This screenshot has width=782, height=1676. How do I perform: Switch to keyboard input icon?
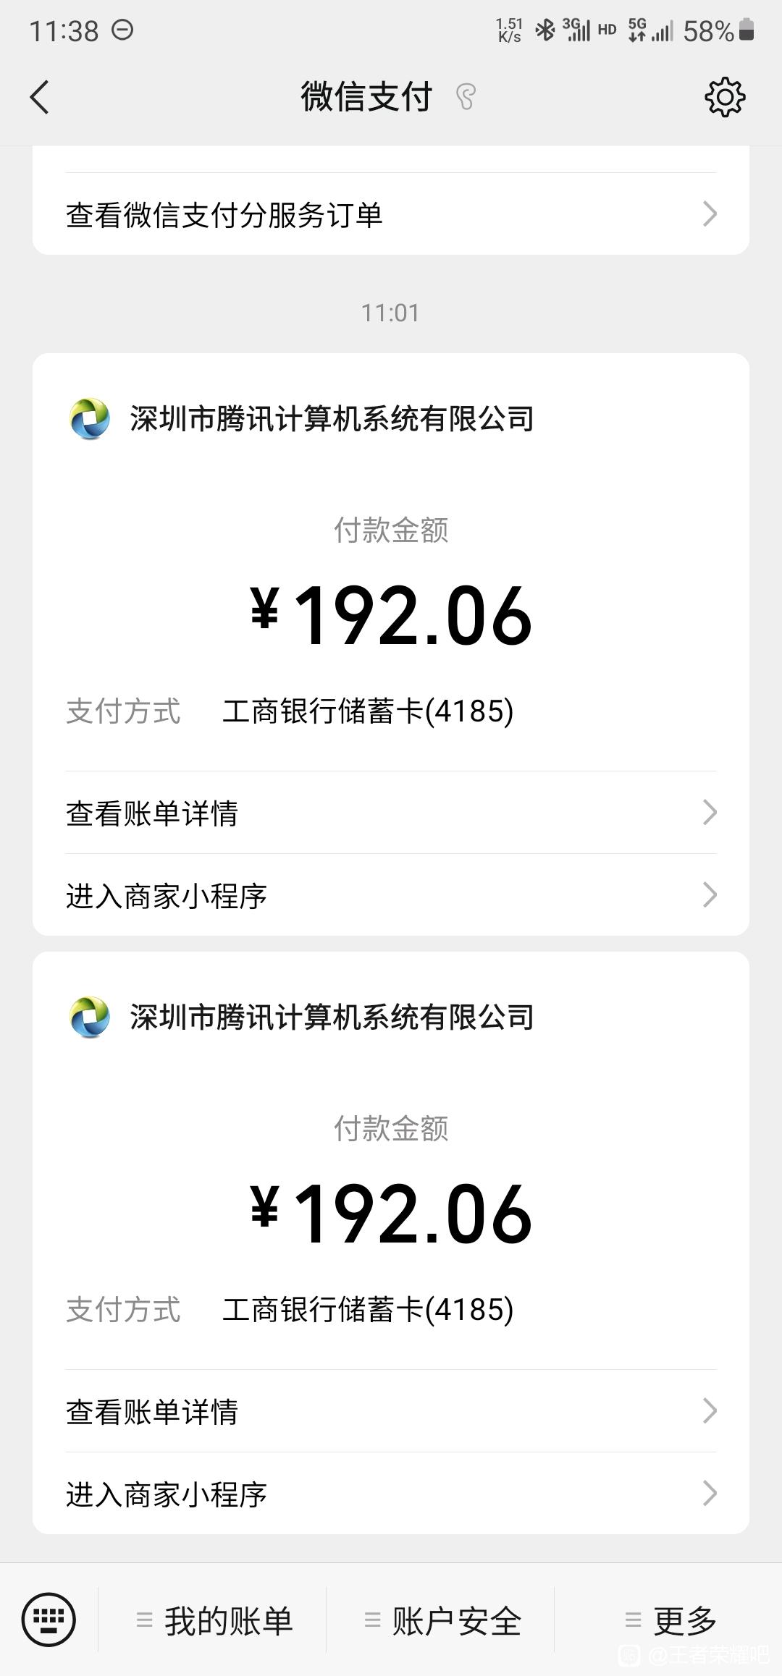(49, 1620)
